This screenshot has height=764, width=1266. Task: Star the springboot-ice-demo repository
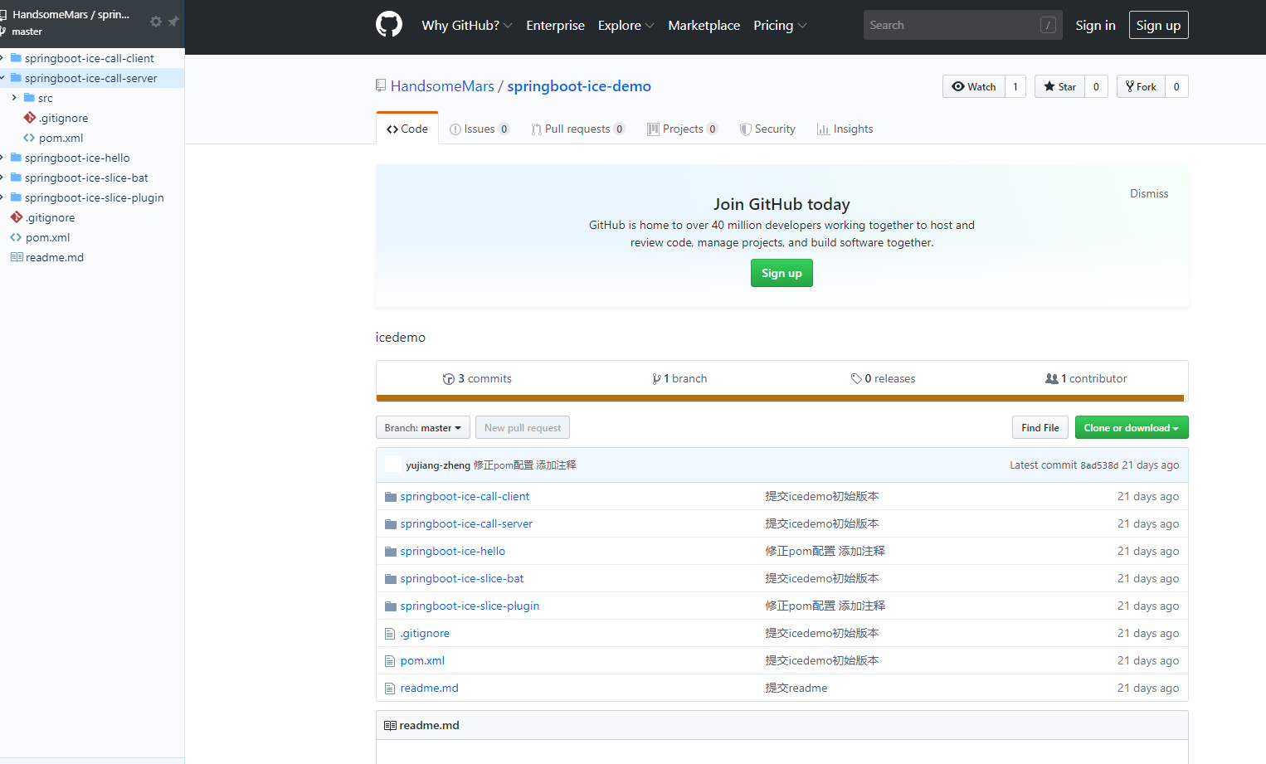(1059, 86)
